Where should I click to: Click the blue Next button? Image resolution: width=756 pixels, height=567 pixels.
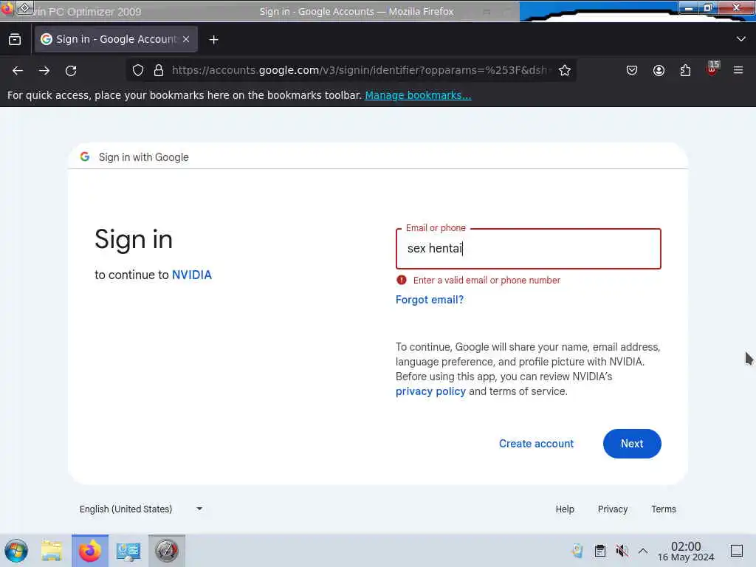coord(632,444)
